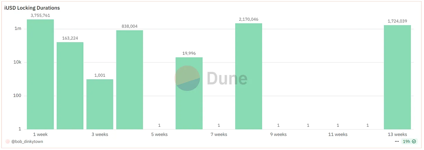Viewport: 424px width, 150px height.
Task: Click the Dune watermark logo
Action: pos(211,78)
